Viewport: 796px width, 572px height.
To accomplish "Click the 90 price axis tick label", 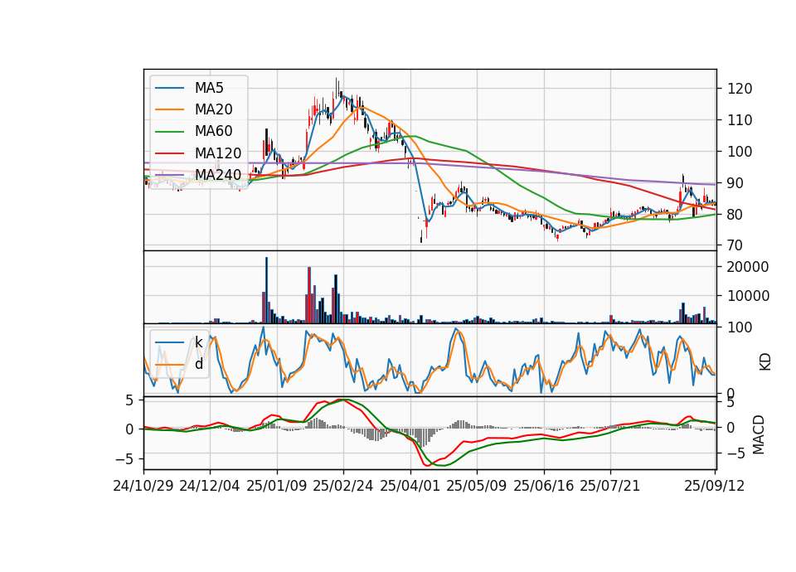I will (735, 183).
